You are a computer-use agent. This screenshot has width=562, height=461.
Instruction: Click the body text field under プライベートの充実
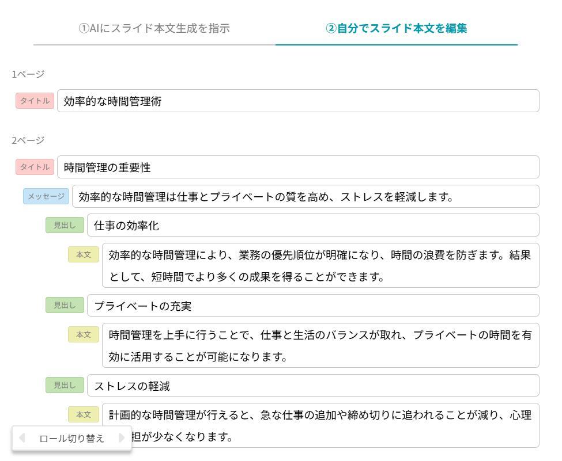coord(317,345)
